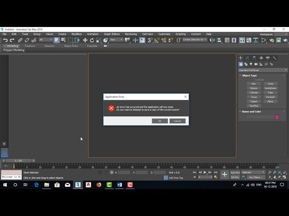This screenshot has width=289, height=216.
Task: Activate Select and Rotate tool
Action: 92,40
